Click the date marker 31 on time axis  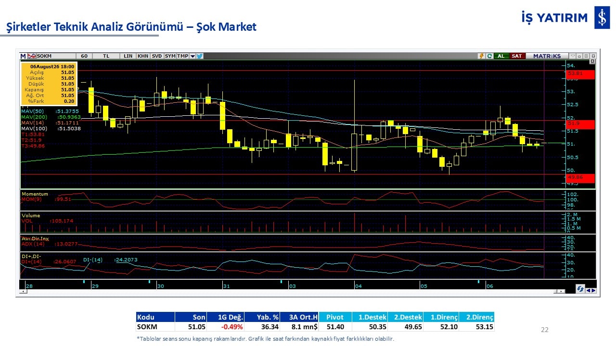coord(226,286)
